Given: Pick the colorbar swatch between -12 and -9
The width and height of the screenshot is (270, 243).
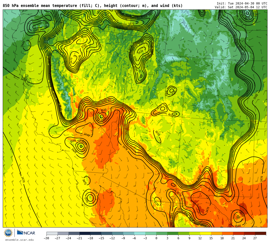Looking at the screenshot, I should point(118,233).
